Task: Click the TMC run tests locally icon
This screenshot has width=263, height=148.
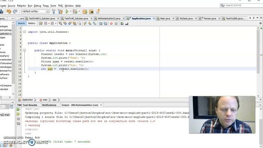Action: pyautogui.click(x=85, y=12)
